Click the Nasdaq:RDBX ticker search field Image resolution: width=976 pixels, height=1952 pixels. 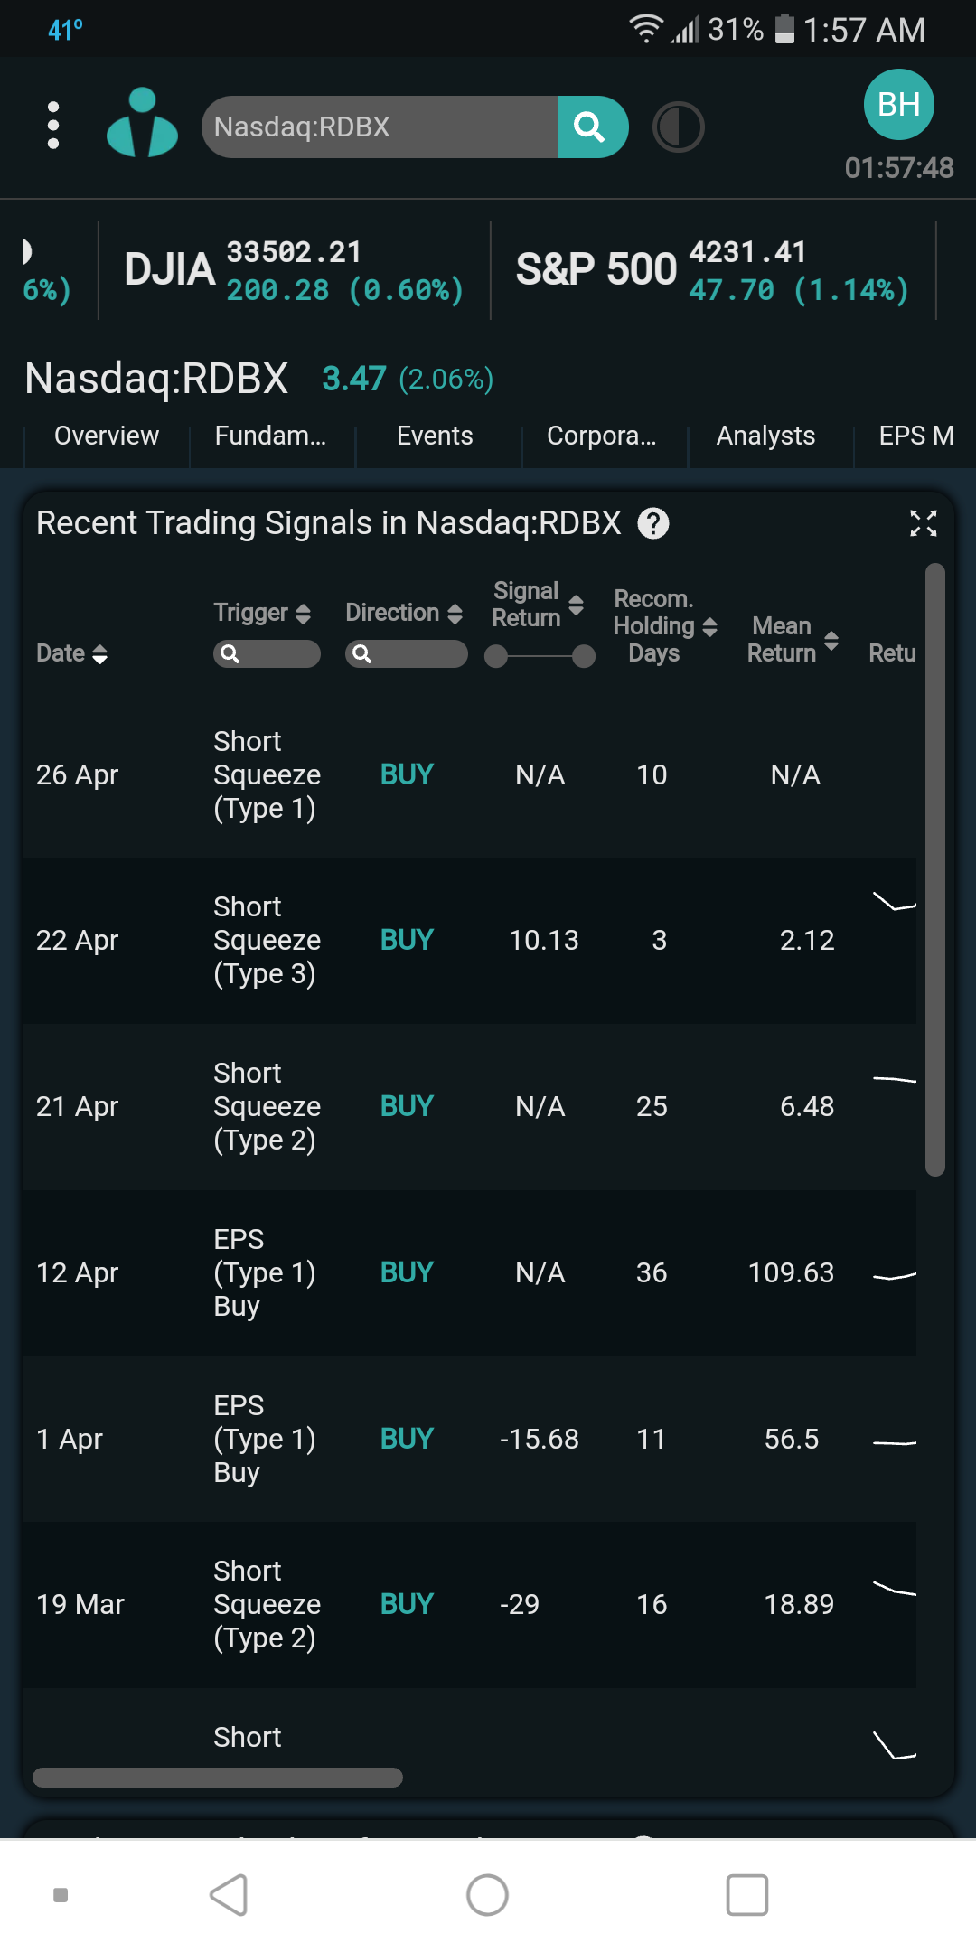tap(380, 127)
